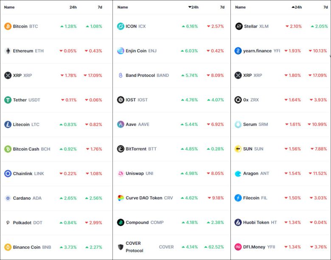Sort right table by ascending 24h

click(x=297, y=7)
